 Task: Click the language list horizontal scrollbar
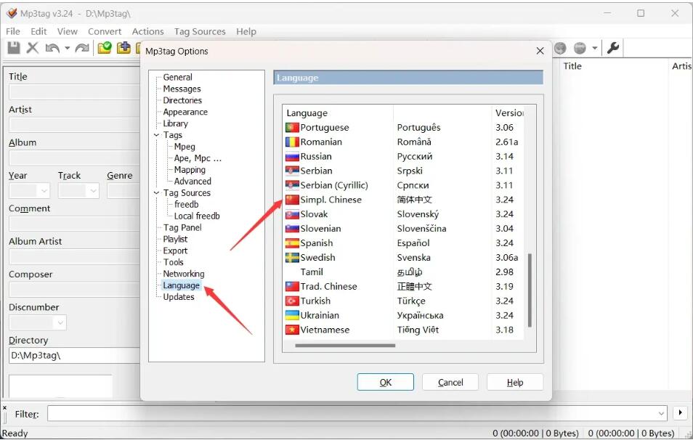(345, 346)
